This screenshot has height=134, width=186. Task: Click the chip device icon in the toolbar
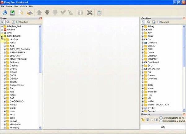point(29,13)
